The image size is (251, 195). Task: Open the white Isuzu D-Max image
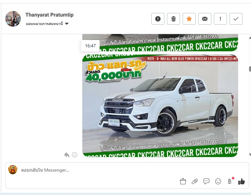160,106
